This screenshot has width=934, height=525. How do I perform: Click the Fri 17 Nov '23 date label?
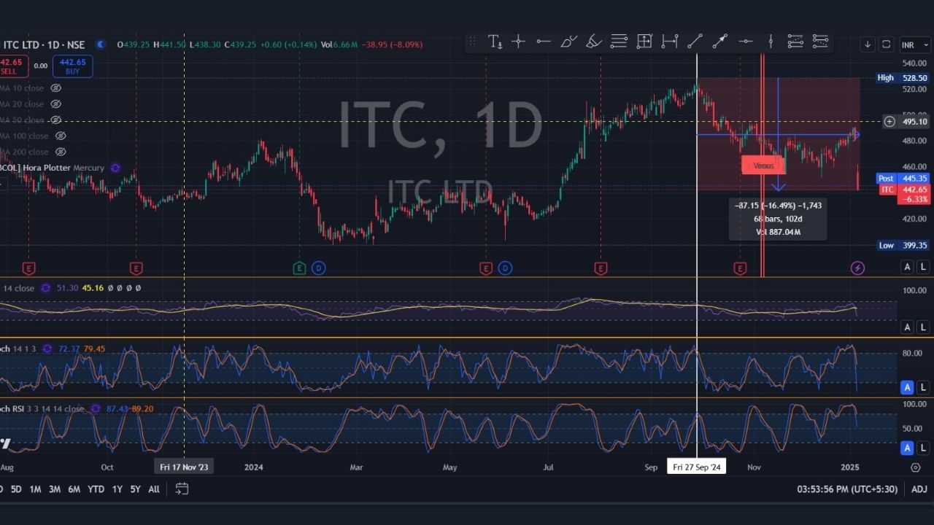click(184, 467)
